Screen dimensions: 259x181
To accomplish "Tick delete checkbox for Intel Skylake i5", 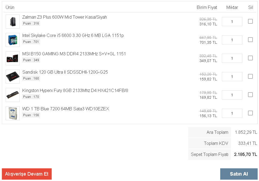I will 250,40.
